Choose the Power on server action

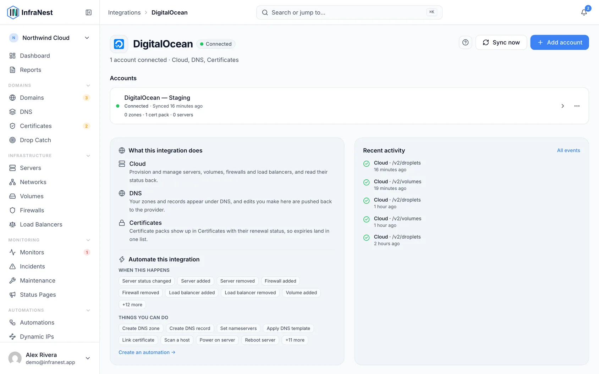(x=217, y=340)
